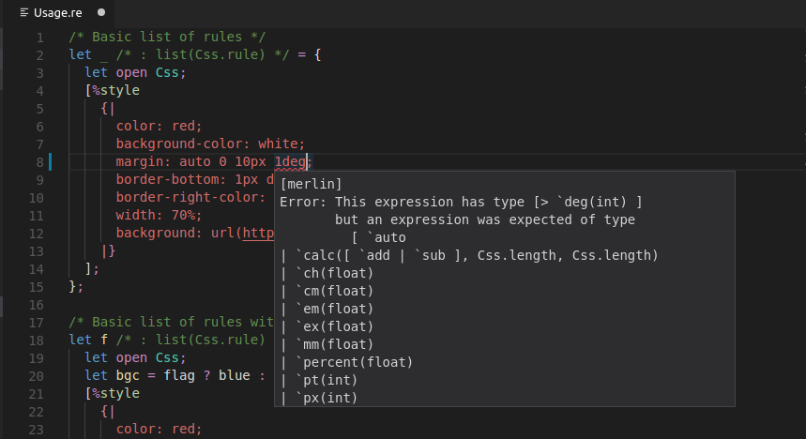Screen dimensions: 806x439
Task: Click the comment '/* Basic list of rules */'
Action: pyautogui.click(x=167, y=37)
